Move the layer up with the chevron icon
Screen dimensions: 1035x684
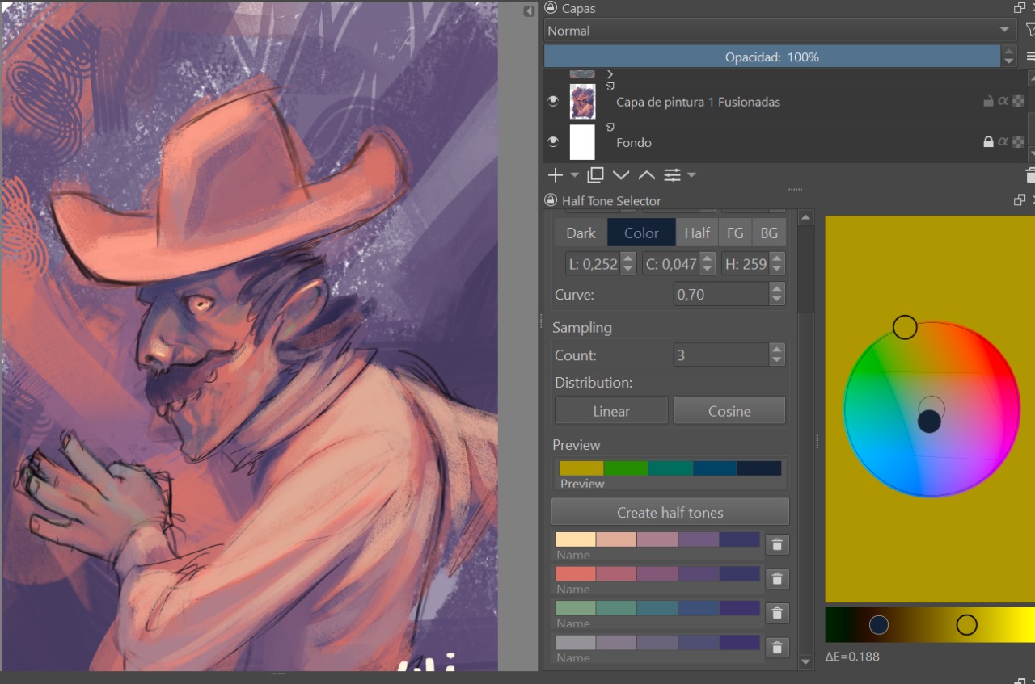(647, 175)
